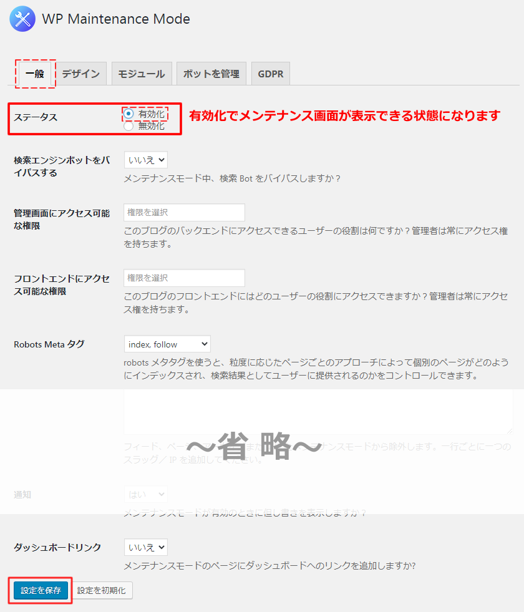Open the ダッシュボードリンク dropdown
The image size is (524, 612).
point(146,547)
